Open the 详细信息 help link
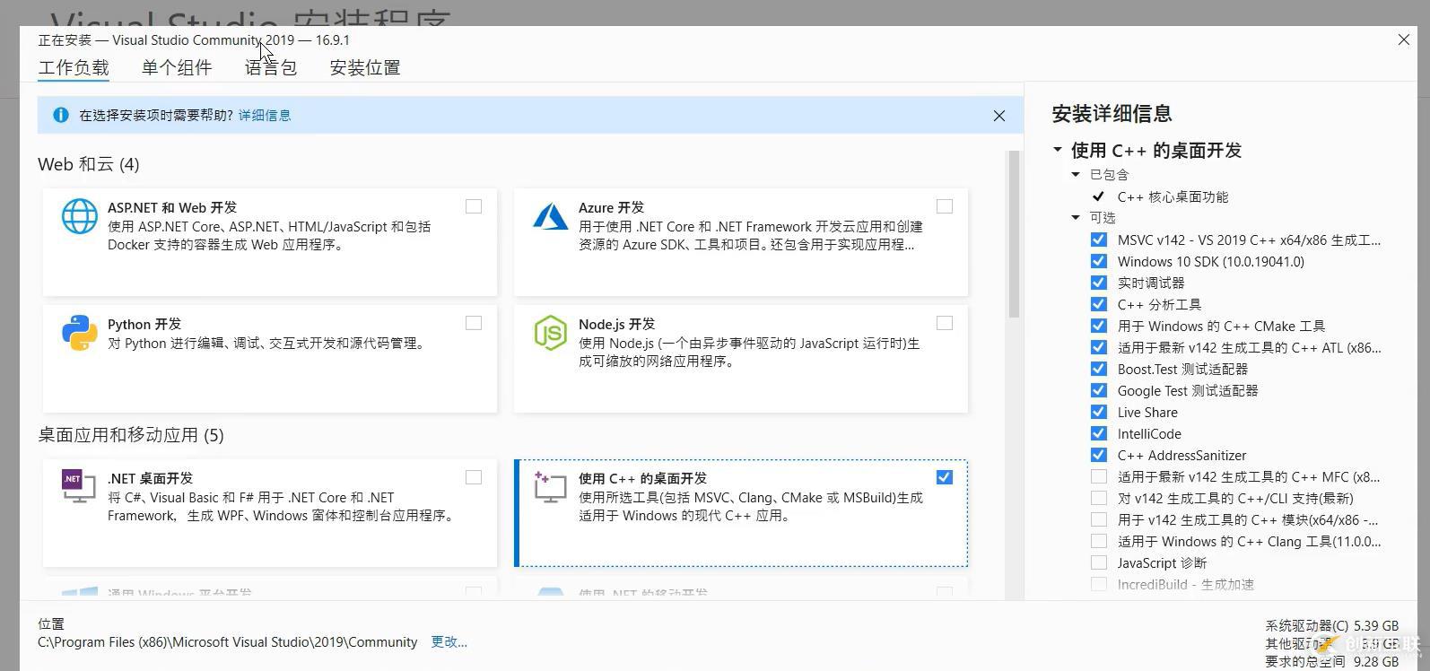Viewport: 1430px width, 671px height. pyautogui.click(x=265, y=116)
